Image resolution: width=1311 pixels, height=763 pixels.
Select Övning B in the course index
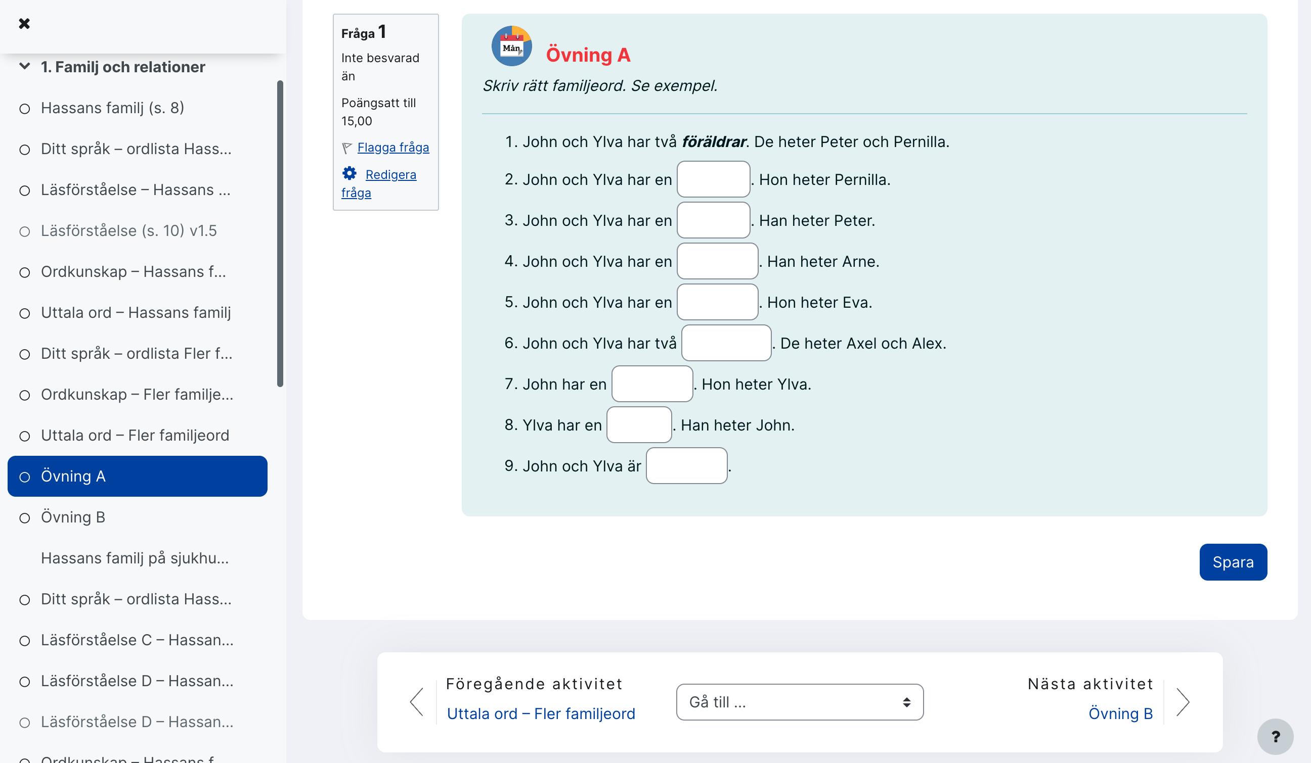pos(73,517)
